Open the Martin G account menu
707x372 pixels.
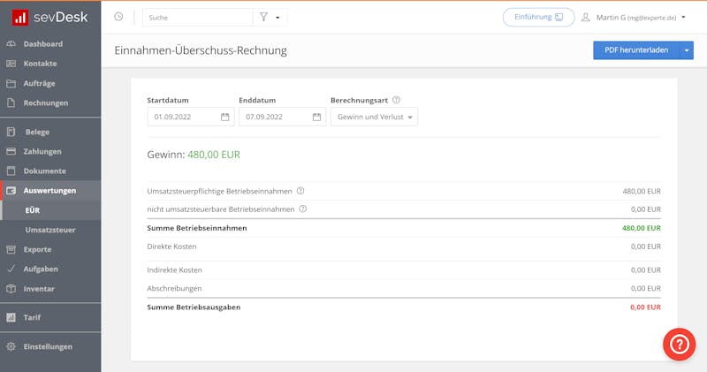[x=641, y=18]
